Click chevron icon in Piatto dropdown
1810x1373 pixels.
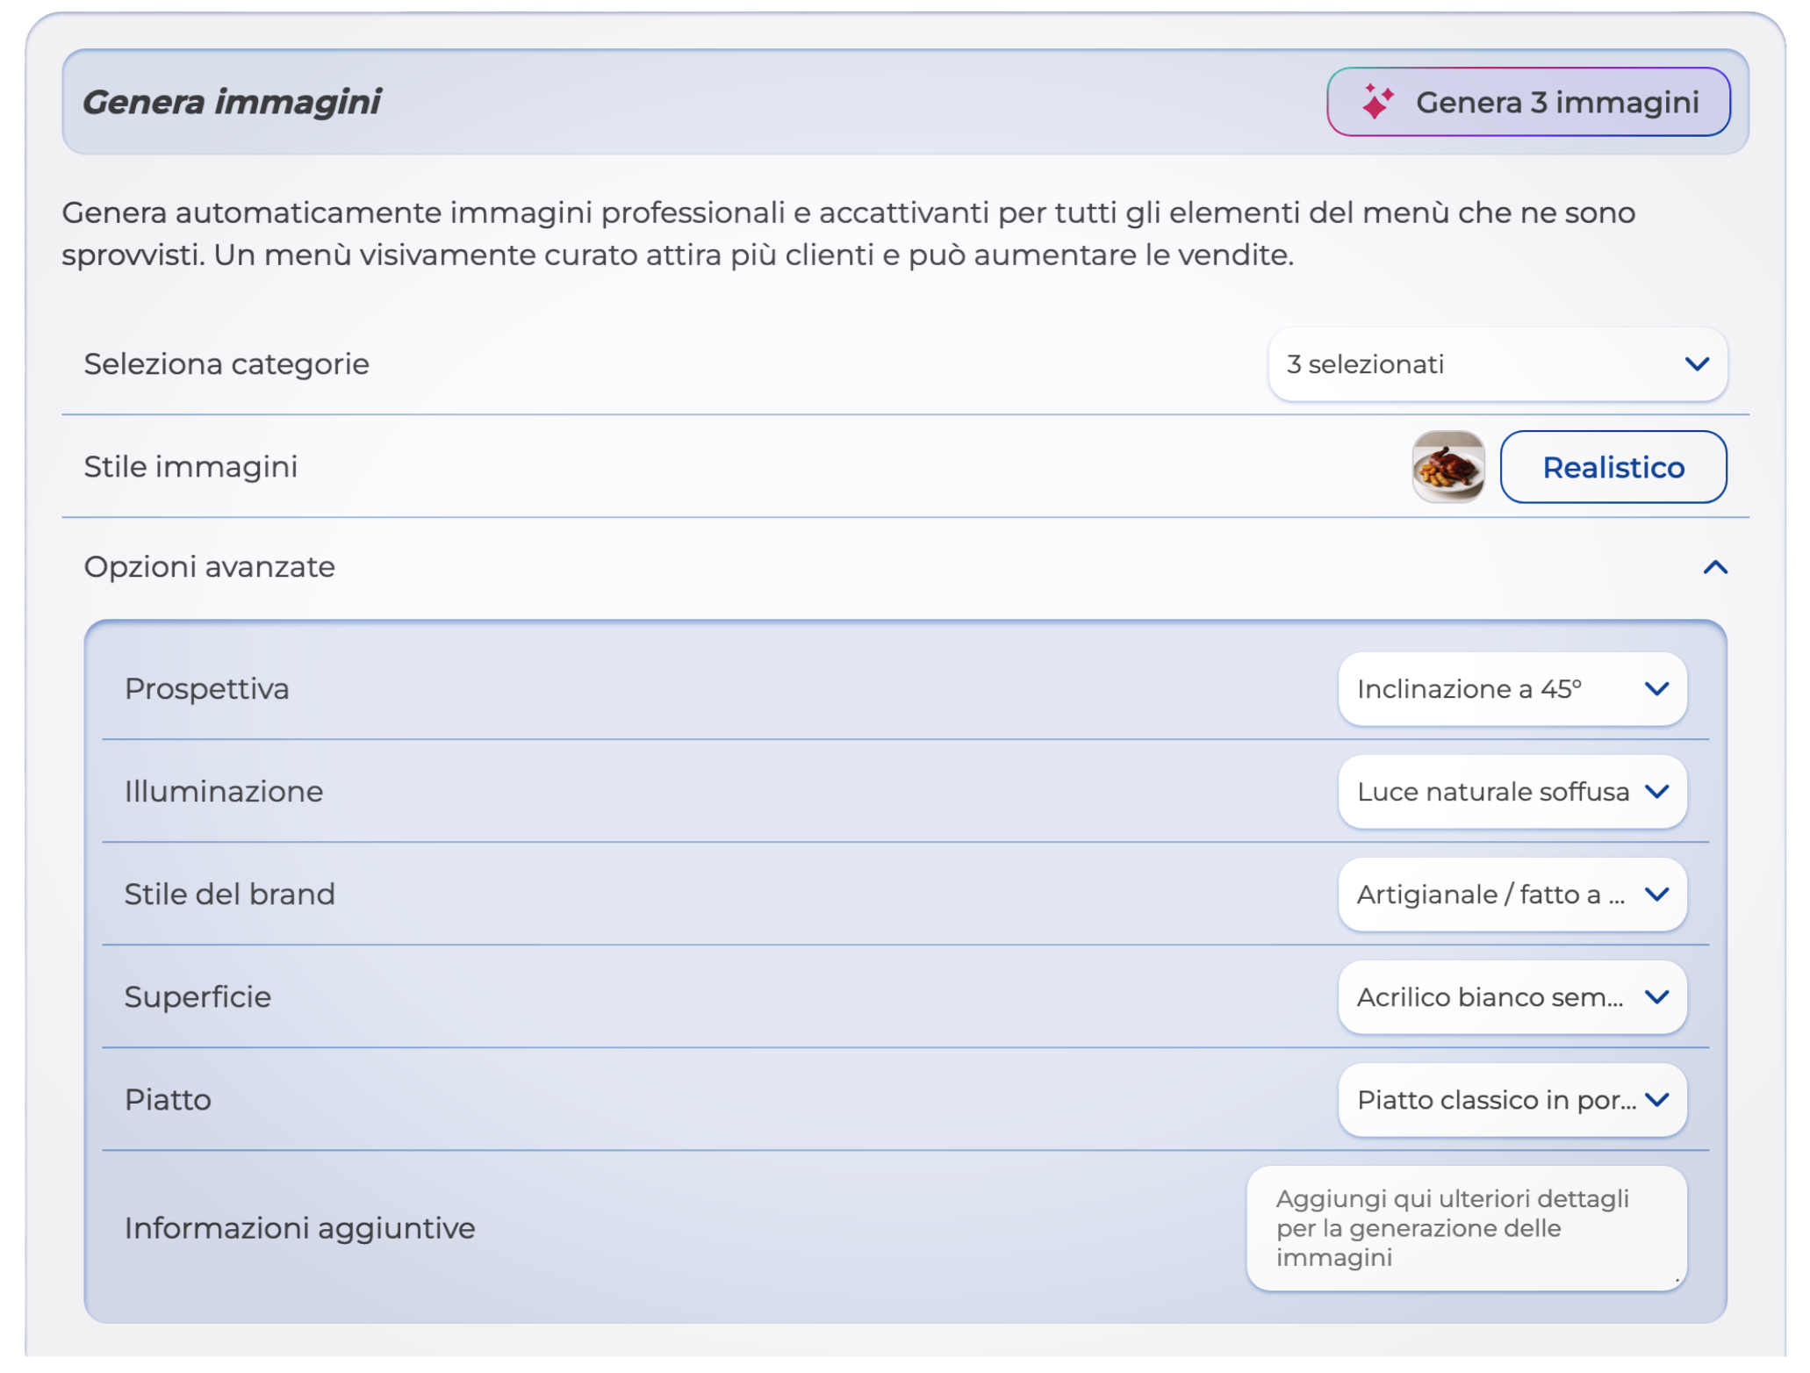[1656, 1100]
